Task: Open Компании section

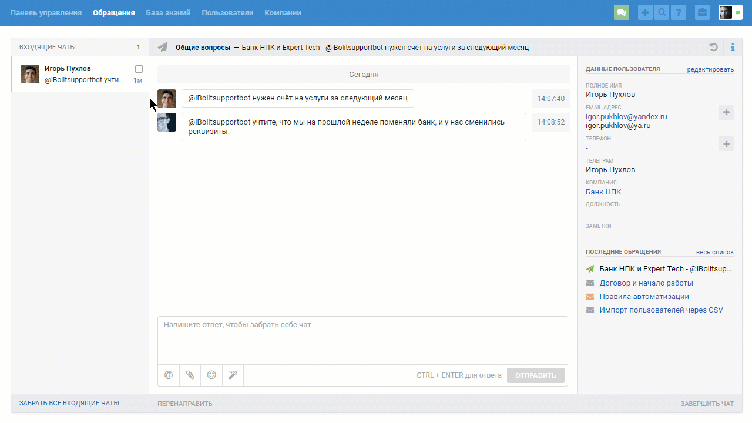Action: coord(283,12)
